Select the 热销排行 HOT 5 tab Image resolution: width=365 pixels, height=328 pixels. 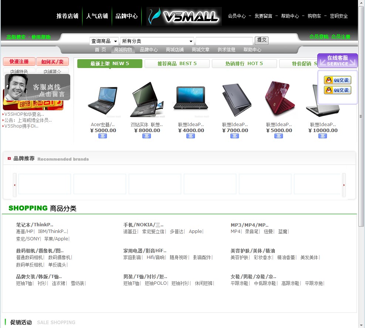[x=244, y=64]
